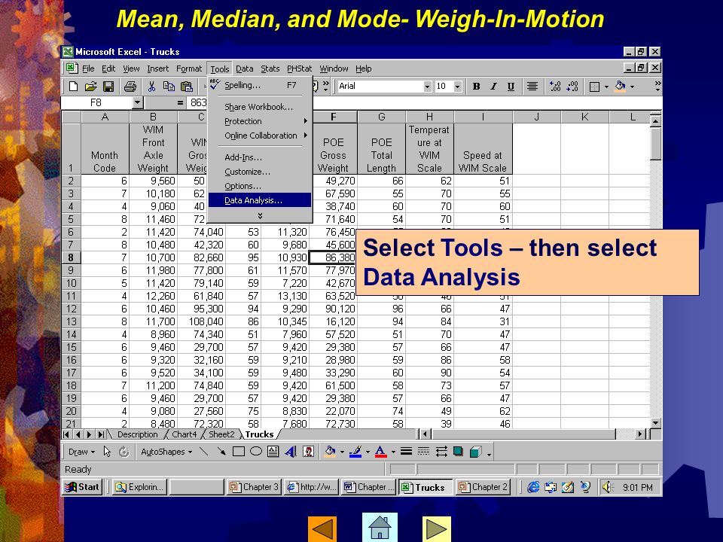Insert a Text Box icon
723x542 pixels.
click(x=273, y=452)
